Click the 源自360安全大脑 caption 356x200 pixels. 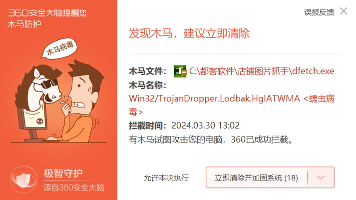pyautogui.click(x=74, y=187)
